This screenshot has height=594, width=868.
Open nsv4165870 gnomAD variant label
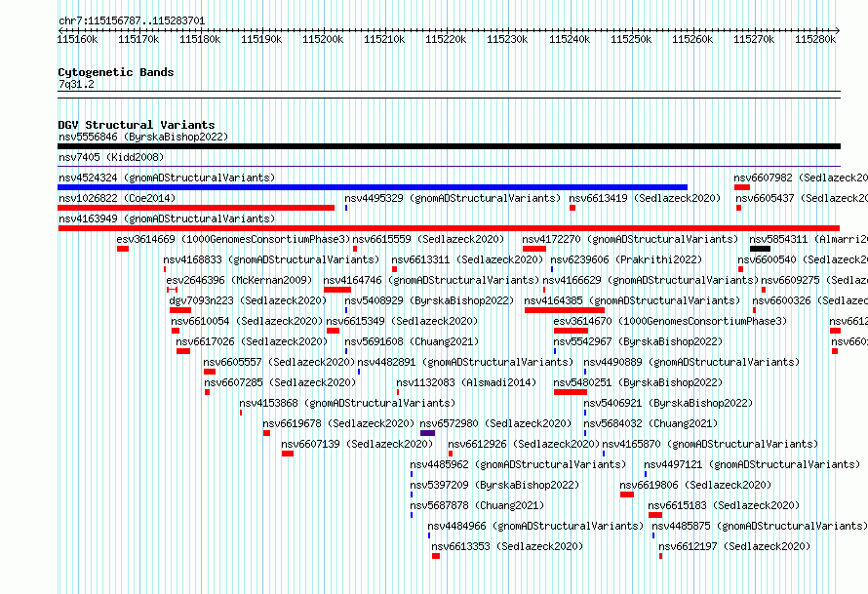[x=710, y=444]
